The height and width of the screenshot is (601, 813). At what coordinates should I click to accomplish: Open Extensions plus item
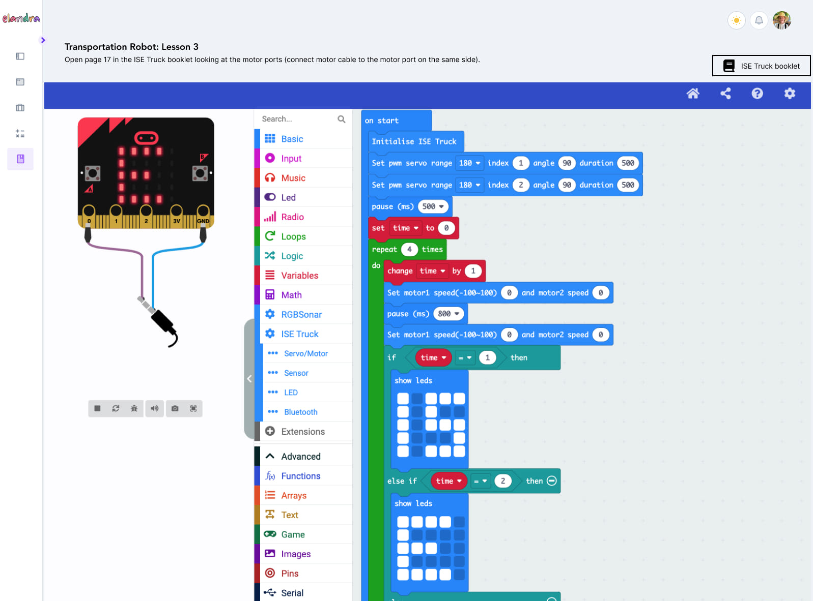303,432
